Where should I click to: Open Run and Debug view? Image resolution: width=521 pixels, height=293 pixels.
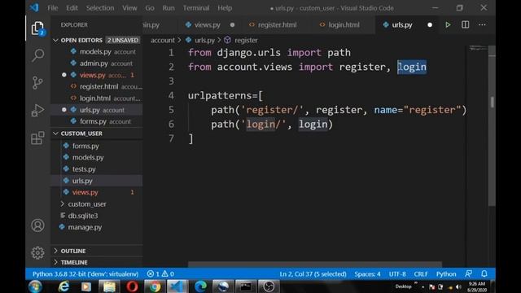point(37,111)
